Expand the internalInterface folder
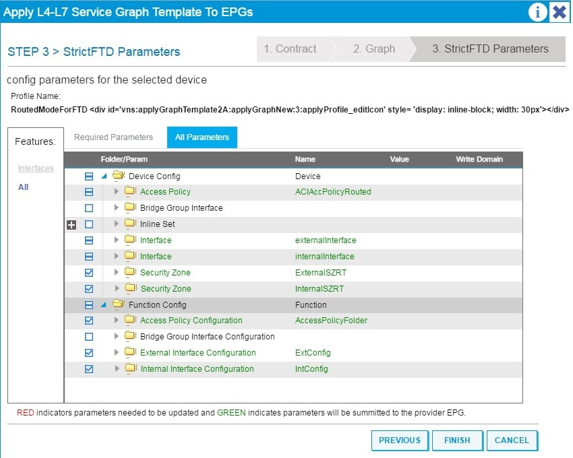The height and width of the screenshot is (458, 573). click(116, 256)
